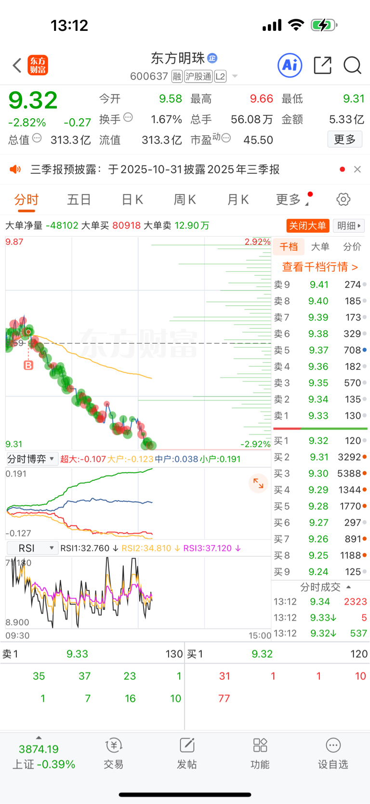The height and width of the screenshot is (804, 370).
Task: Collapse the 分时成交 panel arrow
Action: coord(349,587)
